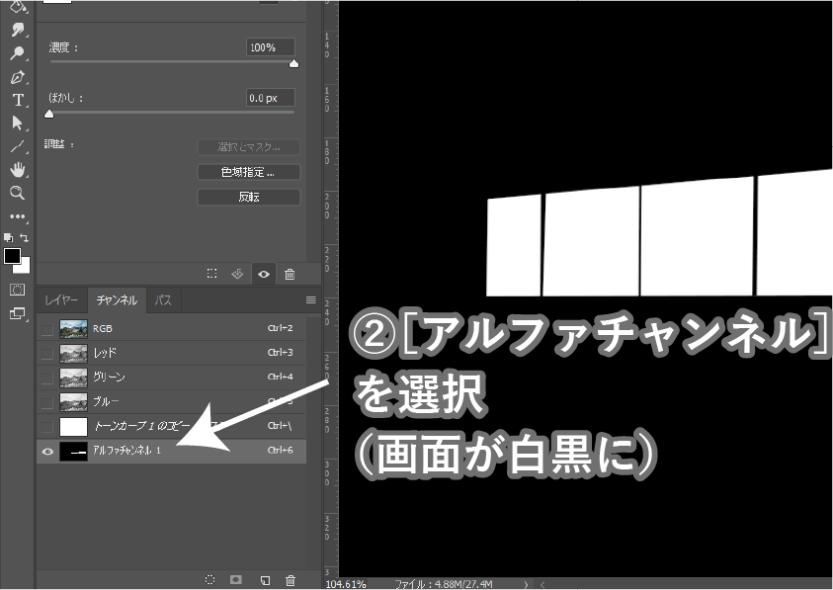
Task: Click the 濃度 100% input field
Action: coord(271,47)
